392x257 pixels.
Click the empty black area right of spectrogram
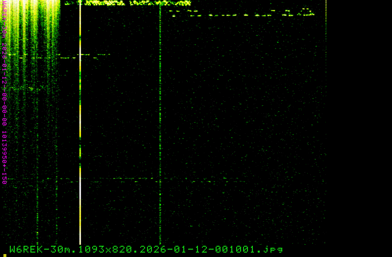[359, 122]
